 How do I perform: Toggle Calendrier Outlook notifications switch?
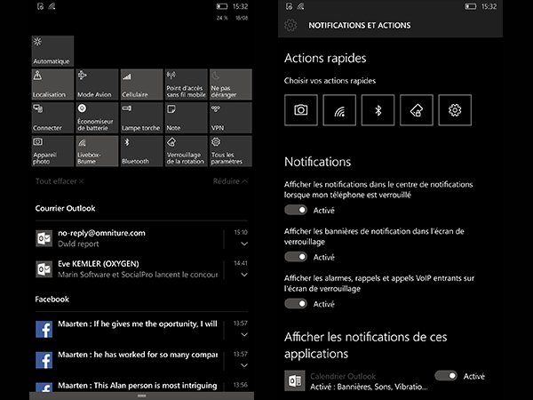tap(446, 375)
